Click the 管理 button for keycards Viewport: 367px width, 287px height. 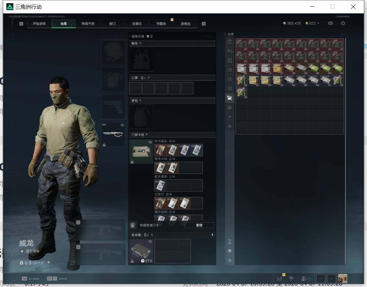pyautogui.click(x=199, y=225)
